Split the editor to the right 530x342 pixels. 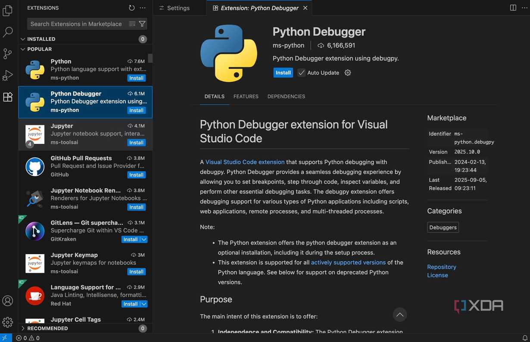[513, 8]
